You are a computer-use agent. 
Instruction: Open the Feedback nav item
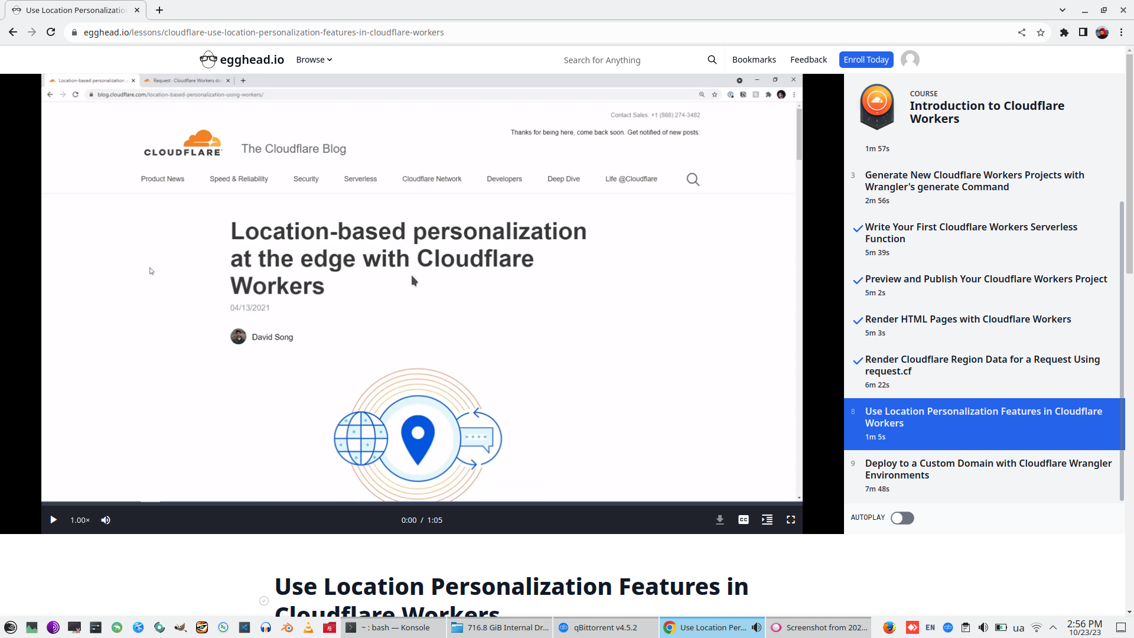[808, 60]
